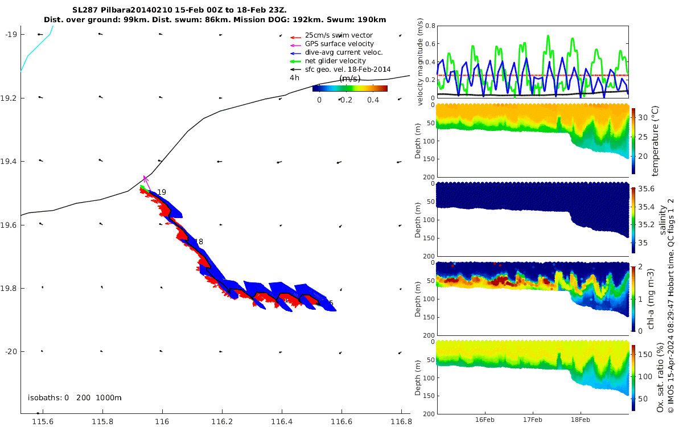This screenshot has height=427, width=683.
Task: Click the chl-a colorbar
Action: pyautogui.click(x=634, y=298)
